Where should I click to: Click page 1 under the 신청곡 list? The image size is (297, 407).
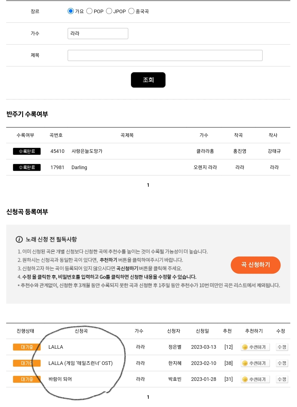[148, 397]
